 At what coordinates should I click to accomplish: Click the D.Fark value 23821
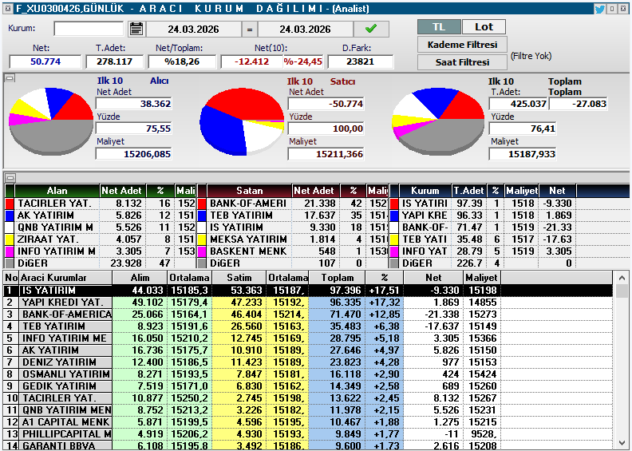[x=361, y=61]
